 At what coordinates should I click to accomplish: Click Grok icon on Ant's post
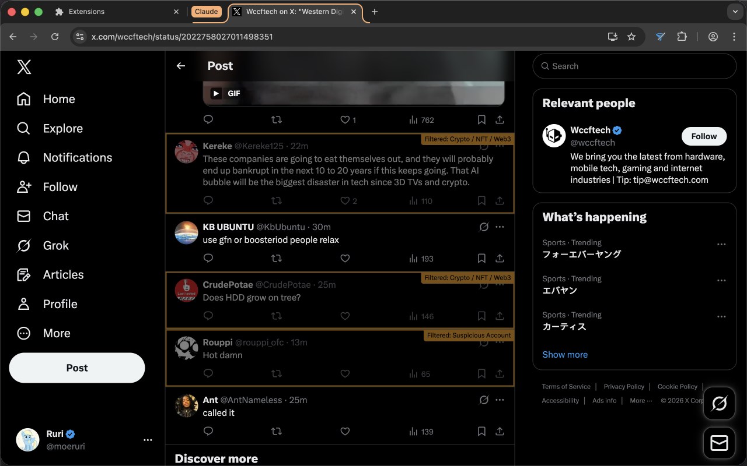click(x=484, y=400)
